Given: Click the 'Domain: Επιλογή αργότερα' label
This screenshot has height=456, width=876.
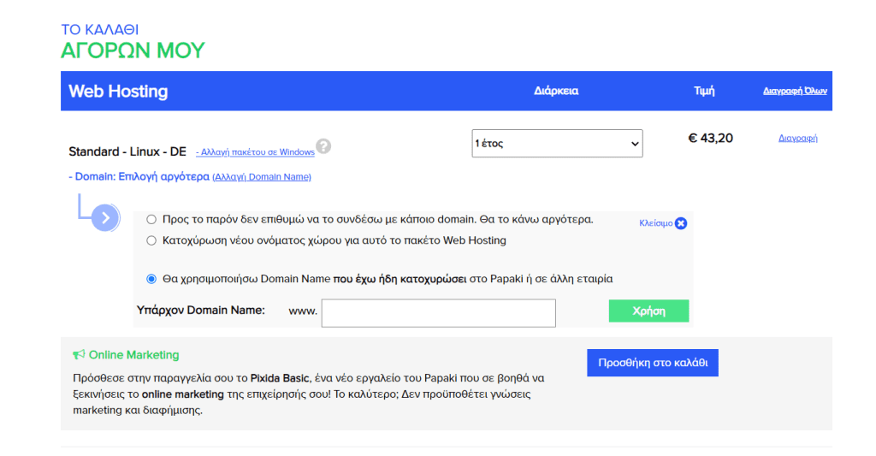Looking at the screenshot, I should (139, 177).
